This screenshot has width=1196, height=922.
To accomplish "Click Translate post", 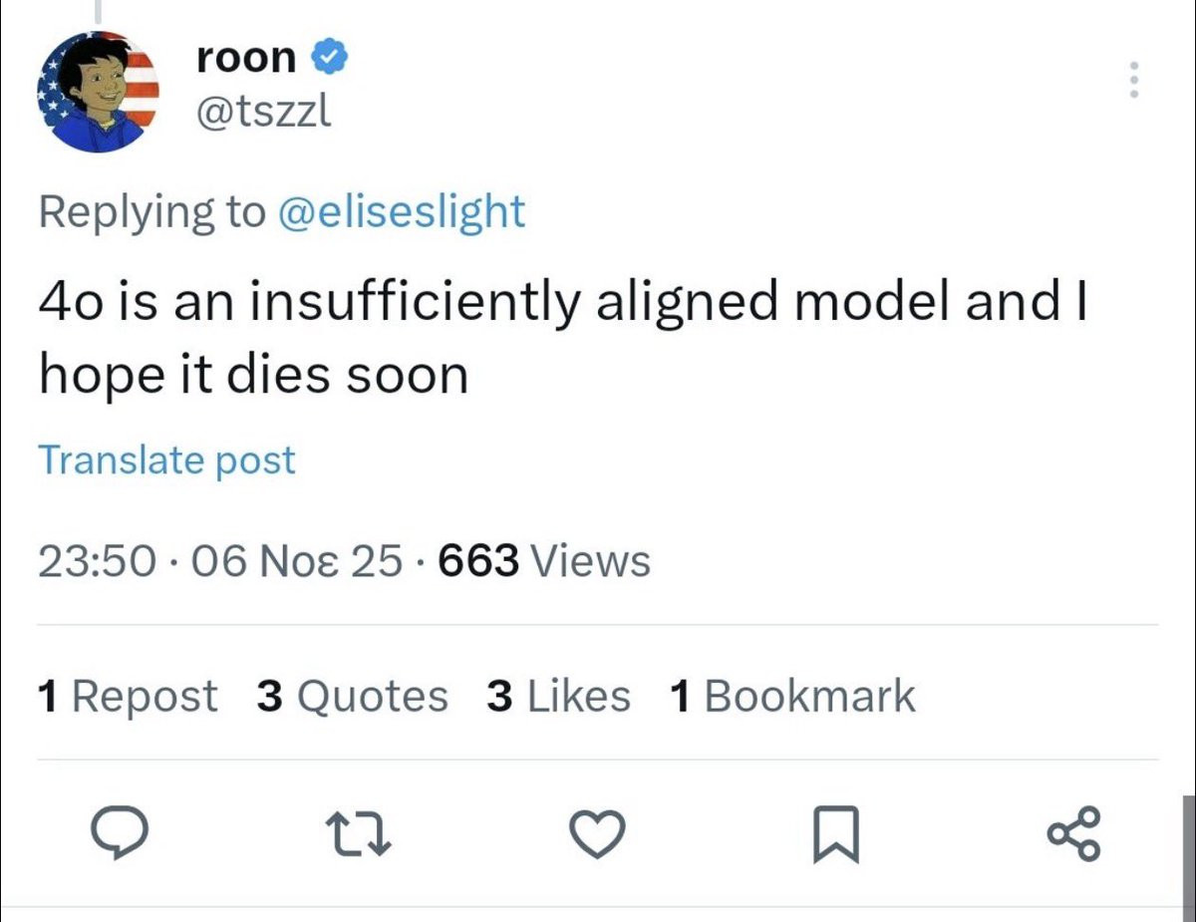I will tap(166, 460).
